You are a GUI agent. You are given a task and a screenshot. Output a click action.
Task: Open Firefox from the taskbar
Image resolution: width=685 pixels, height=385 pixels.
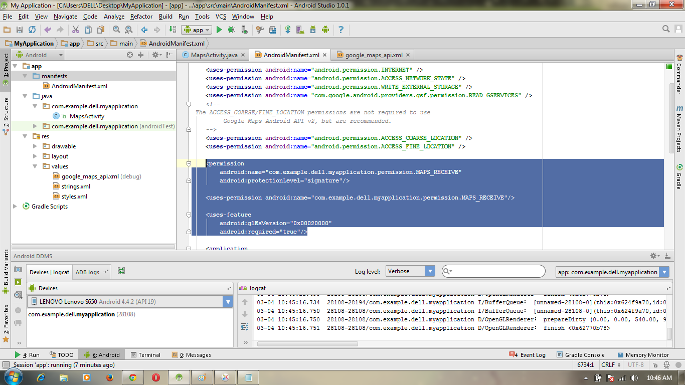click(109, 377)
